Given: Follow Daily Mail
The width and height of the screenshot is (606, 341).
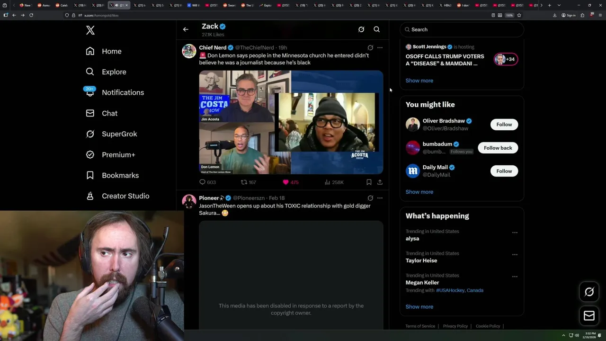Looking at the screenshot, I should pyautogui.click(x=504, y=171).
